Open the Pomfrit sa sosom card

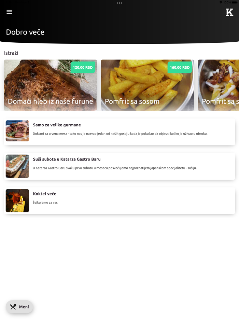[x=147, y=85]
